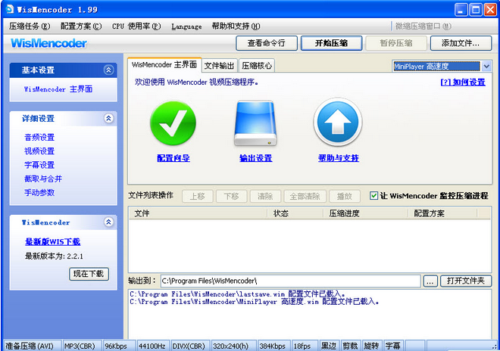Click 微缩压缩窗口 menu item
Image resolution: width=500 pixels, height=351 pixels.
423,26
